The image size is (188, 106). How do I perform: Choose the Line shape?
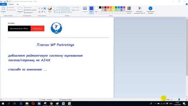click(55, 8)
